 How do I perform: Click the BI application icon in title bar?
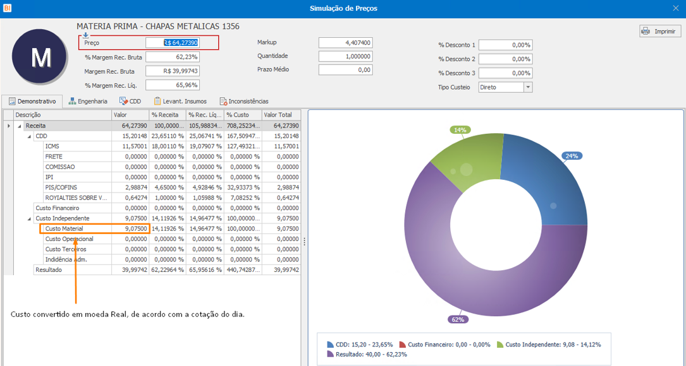coord(6,8)
